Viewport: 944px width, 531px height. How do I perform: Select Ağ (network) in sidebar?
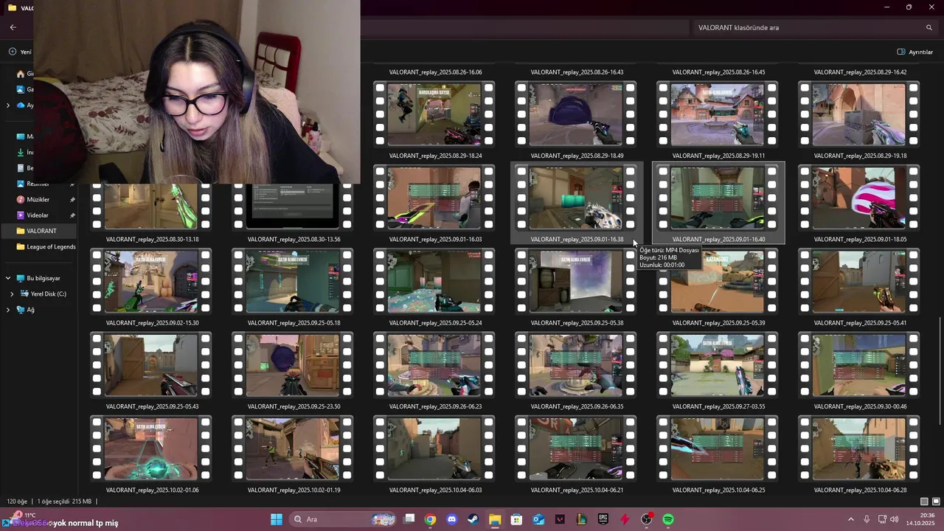coord(25,310)
